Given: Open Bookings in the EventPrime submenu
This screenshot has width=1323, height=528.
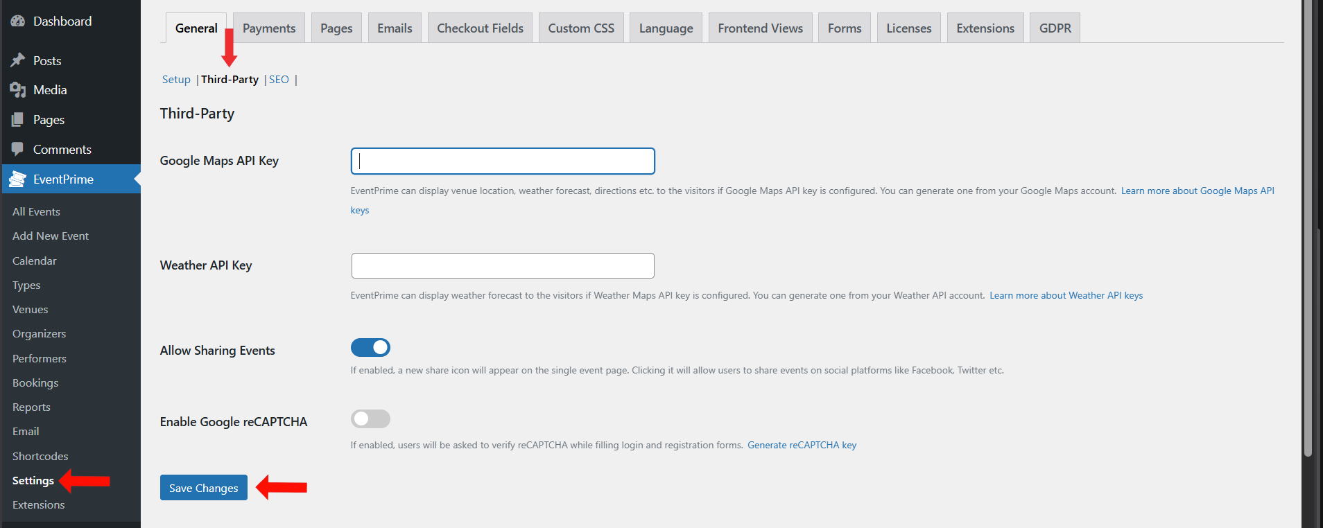Looking at the screenshot, I should coord(35,383).
